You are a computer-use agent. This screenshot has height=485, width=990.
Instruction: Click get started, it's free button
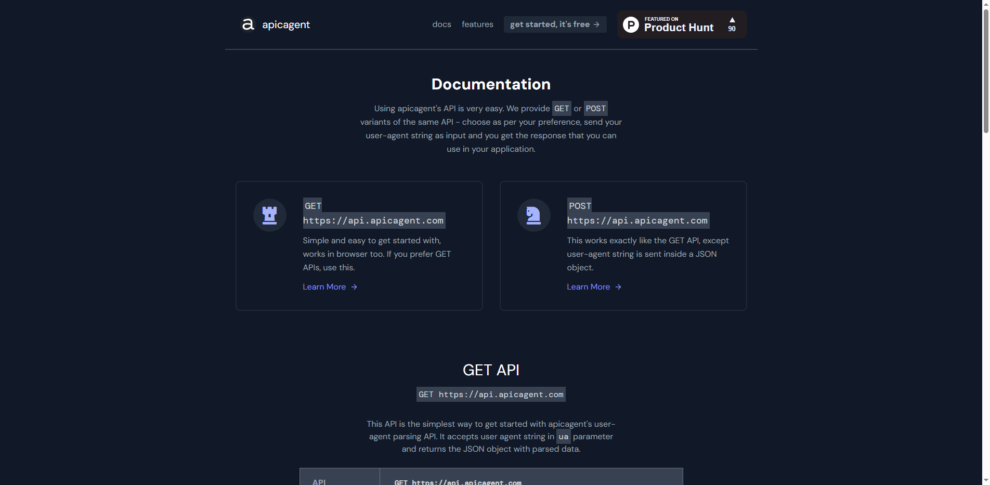point(555,24)
